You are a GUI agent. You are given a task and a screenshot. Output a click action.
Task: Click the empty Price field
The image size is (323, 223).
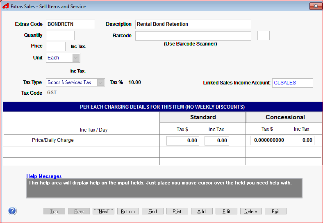click(56, 46)
